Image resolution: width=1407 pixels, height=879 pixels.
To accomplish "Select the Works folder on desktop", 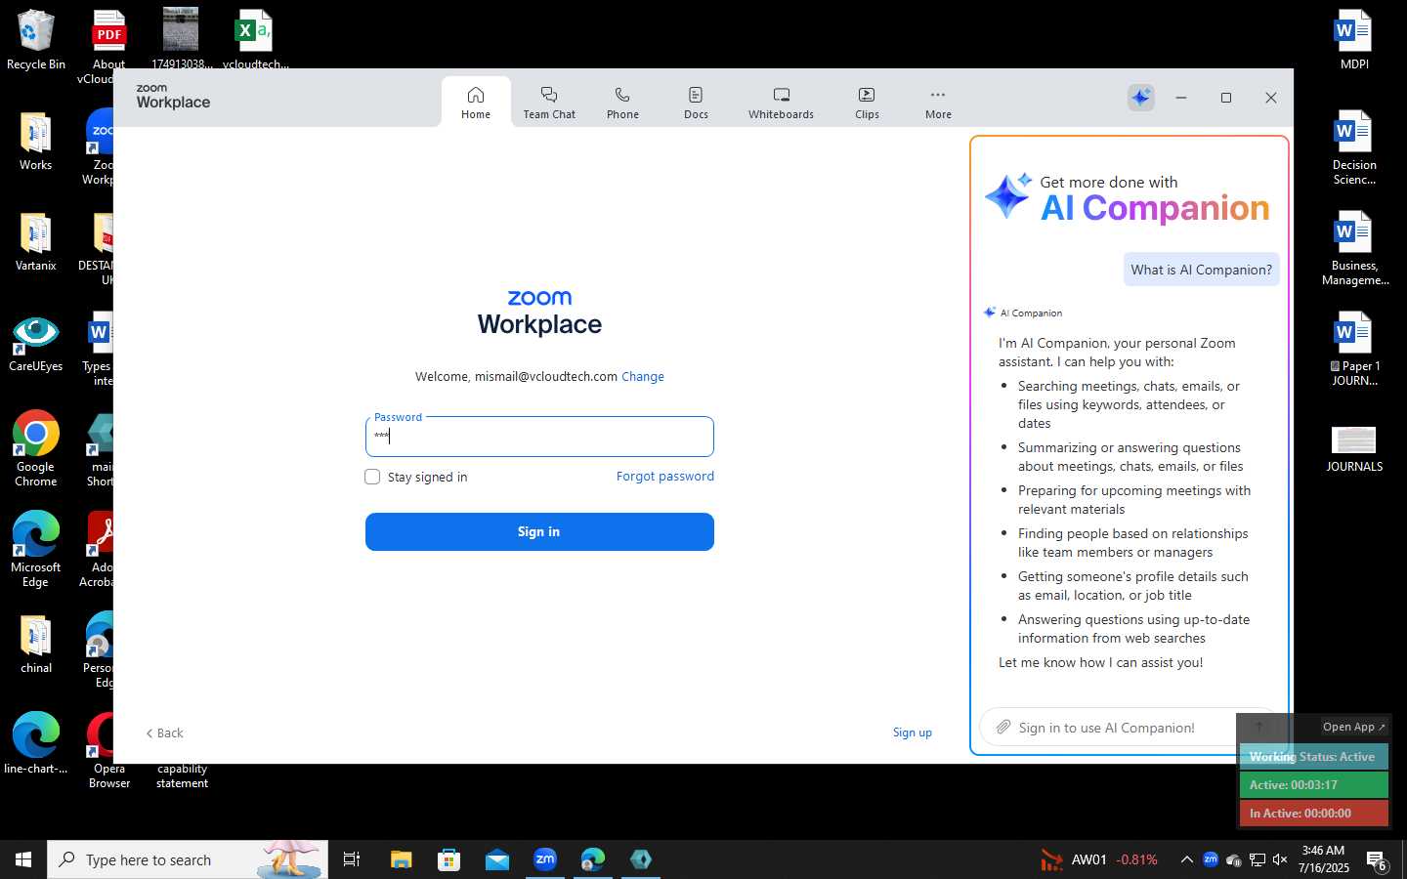I will (x=36, y=143).
